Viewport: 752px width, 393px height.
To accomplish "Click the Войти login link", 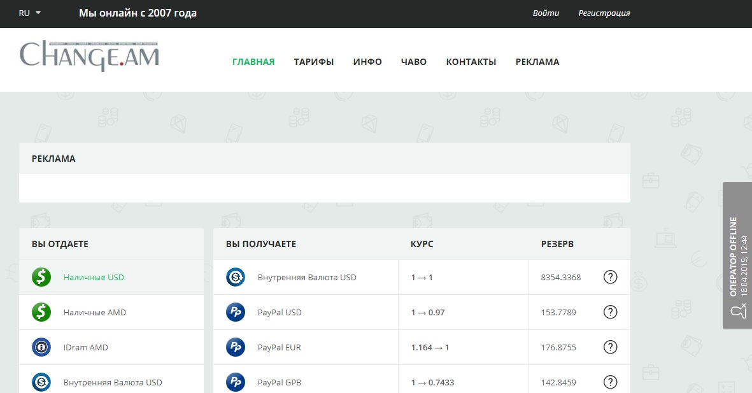I will pyautogui.click(x=546, y=13).
